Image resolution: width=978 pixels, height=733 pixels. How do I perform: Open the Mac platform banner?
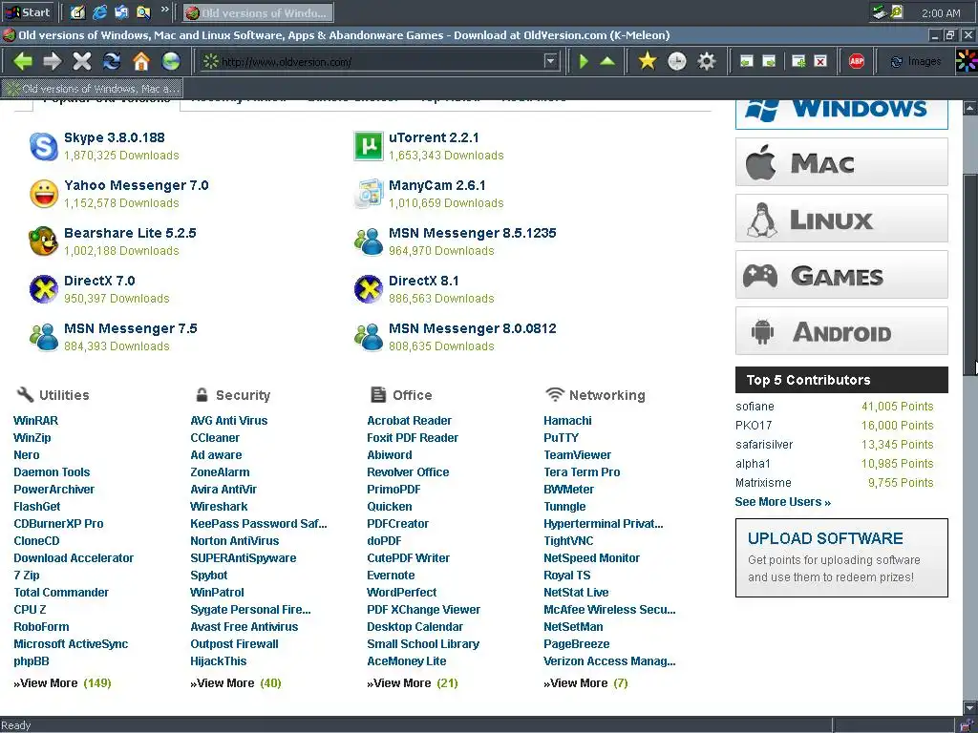pyautogui.click(x=841, y=162)
